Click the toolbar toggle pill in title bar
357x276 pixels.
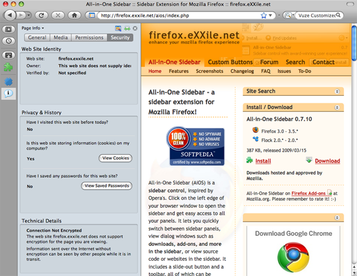pyautogui.click(x=350, y=4)
